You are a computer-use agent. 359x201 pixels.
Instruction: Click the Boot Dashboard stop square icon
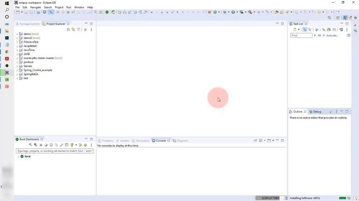pos(41,145)
